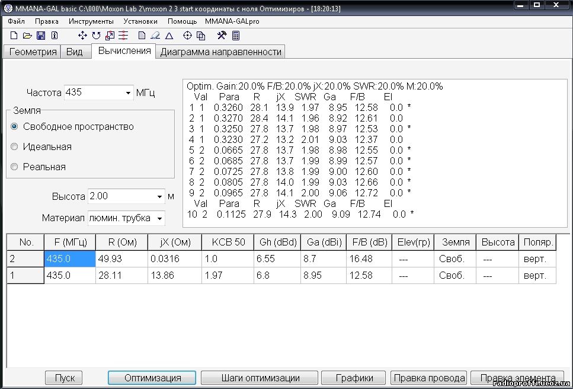Viewport: 573px width, 389px height.
Task: Select the scale/resize tool icon
Action: point(110,36)
